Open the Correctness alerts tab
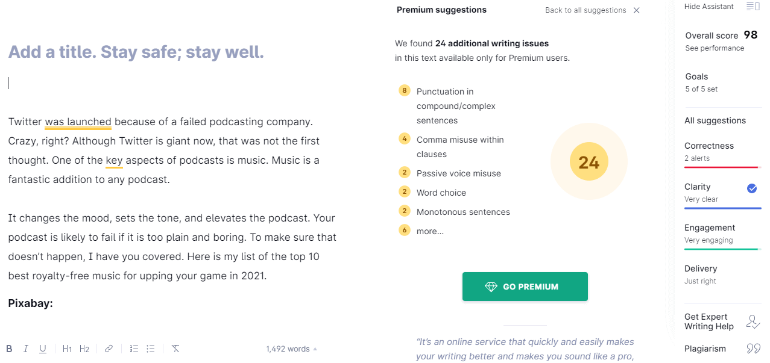770x363 pixels. (x=709, y=151)
